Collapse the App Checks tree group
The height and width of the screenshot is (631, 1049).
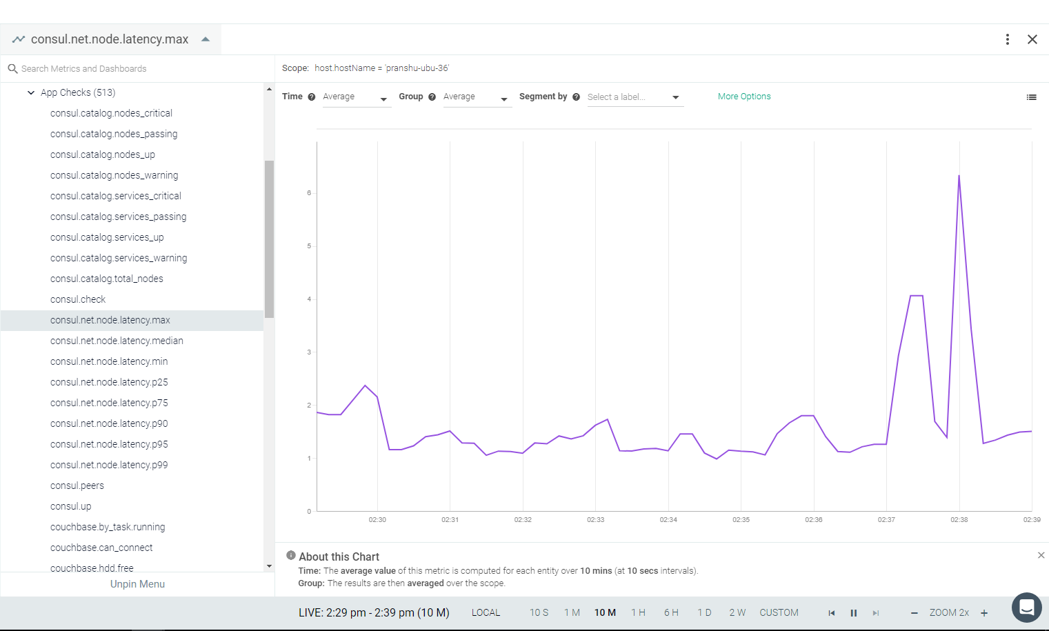[31, 92]
